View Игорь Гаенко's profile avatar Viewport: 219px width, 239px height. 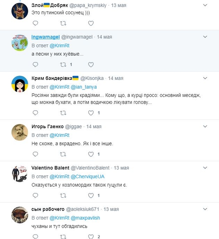coord(20,133)
